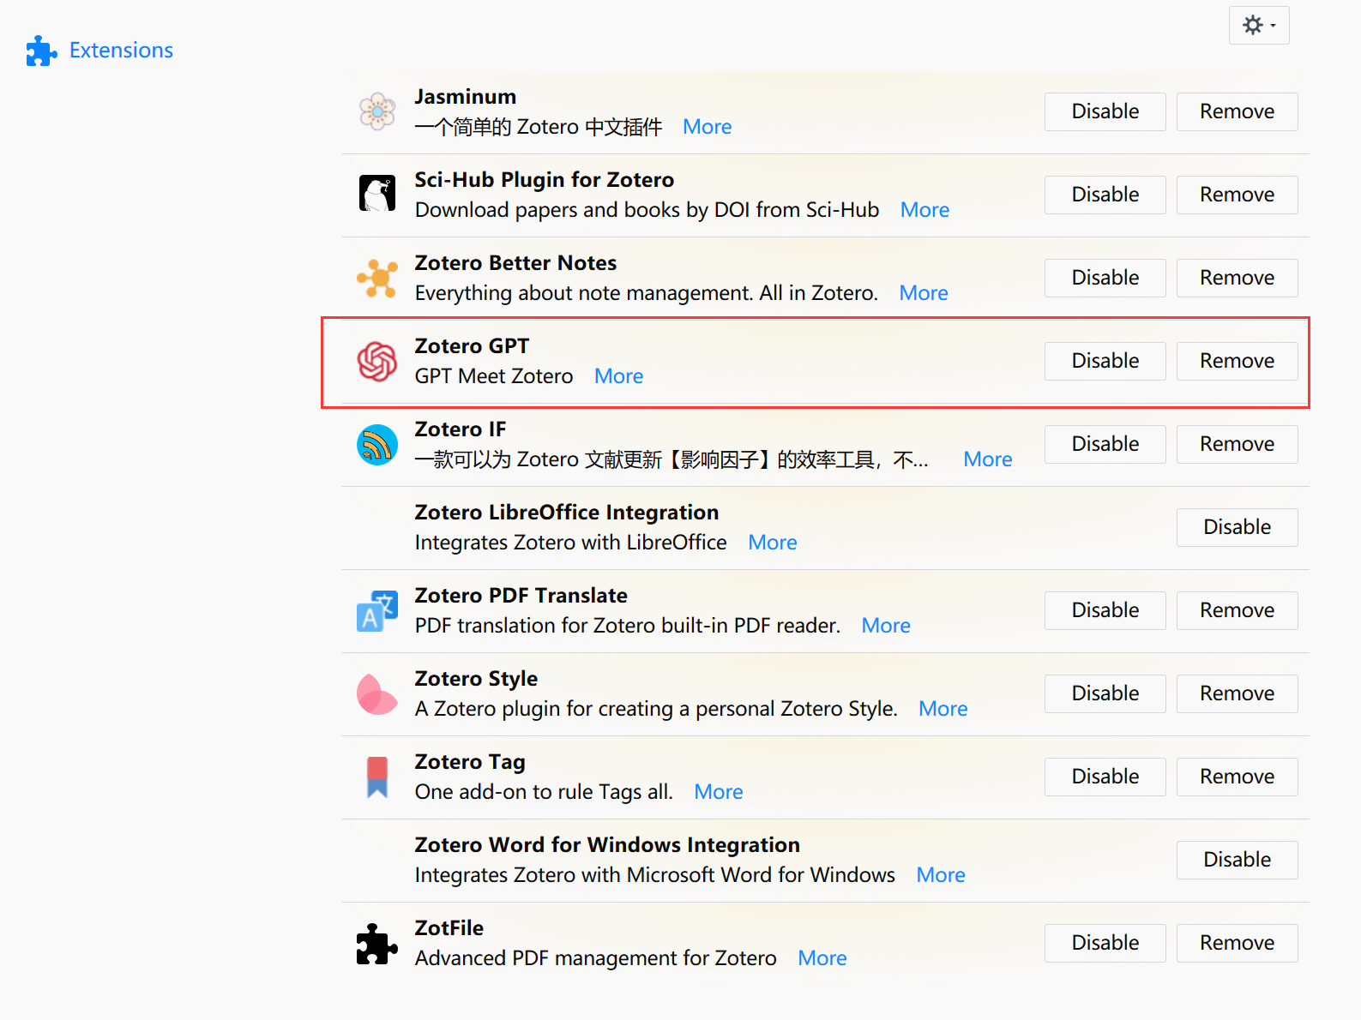Image resolution: width=1361 pixels, height=1020 pixels.
Task: Click the Sci-Hub raven icon
Action: [377, 194]
